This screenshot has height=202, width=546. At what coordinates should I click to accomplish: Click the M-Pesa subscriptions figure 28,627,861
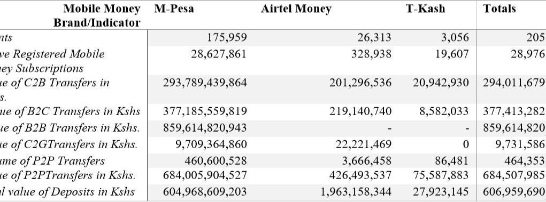pos(219,54)
